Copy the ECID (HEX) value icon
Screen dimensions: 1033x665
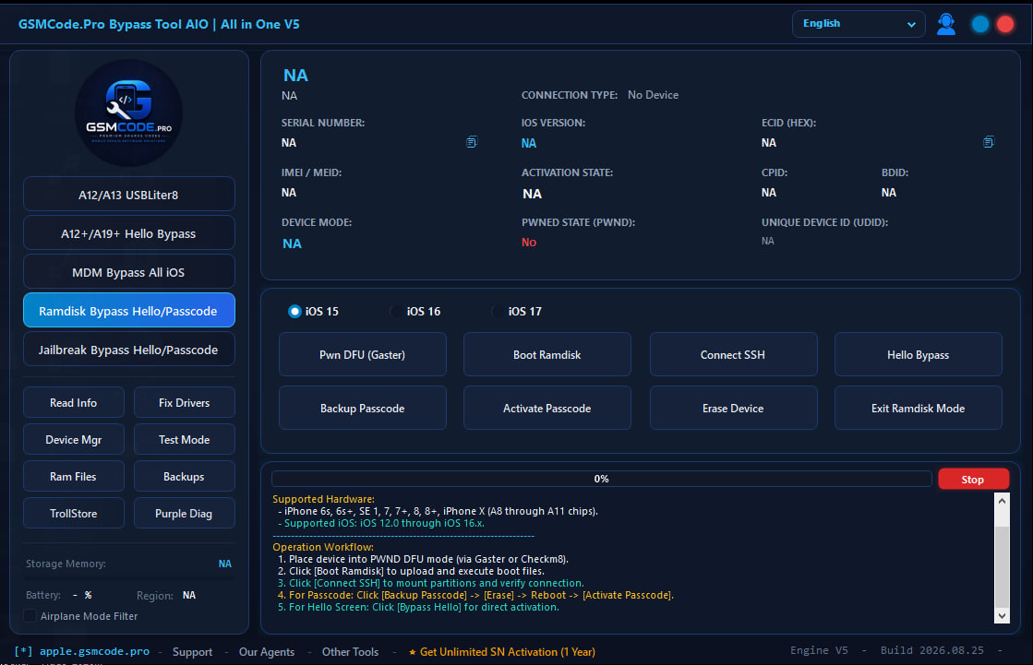(988, 142)
